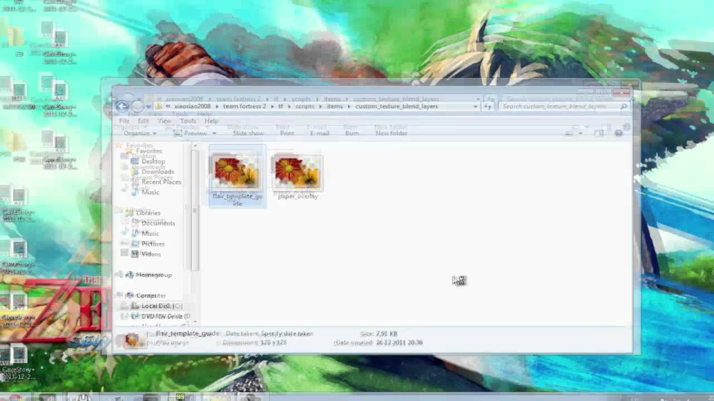Toggle the preview pane button
The image size is (714, 401).
click(599, 133)
